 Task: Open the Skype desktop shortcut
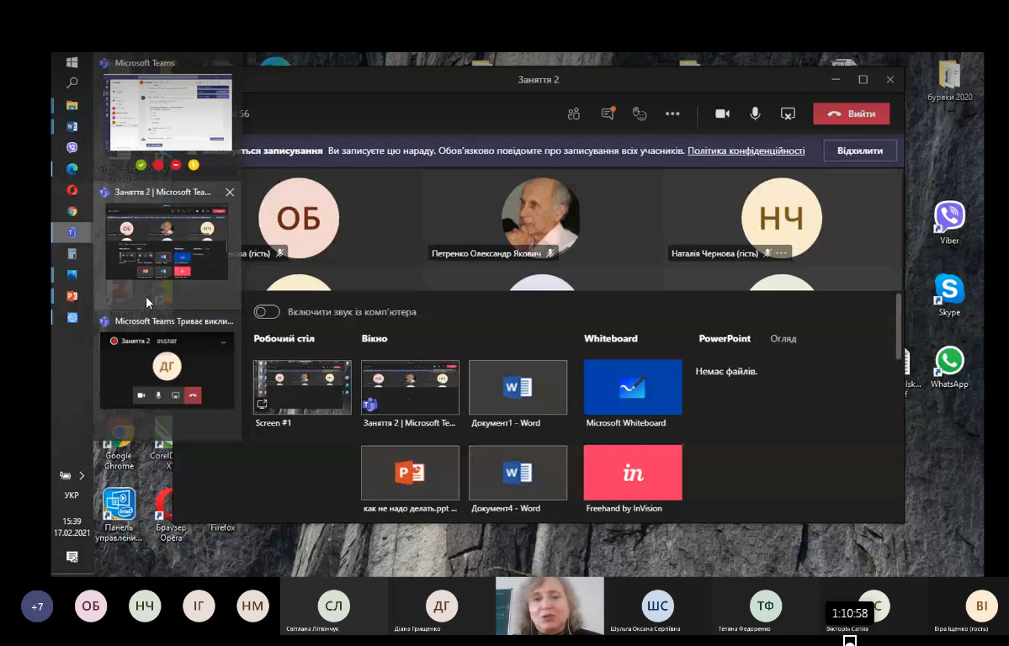coord(949,294)
